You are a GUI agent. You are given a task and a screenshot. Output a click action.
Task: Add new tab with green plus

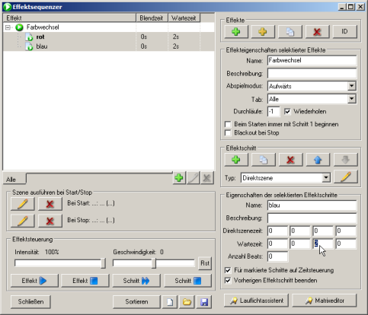[x=179, y=178]
